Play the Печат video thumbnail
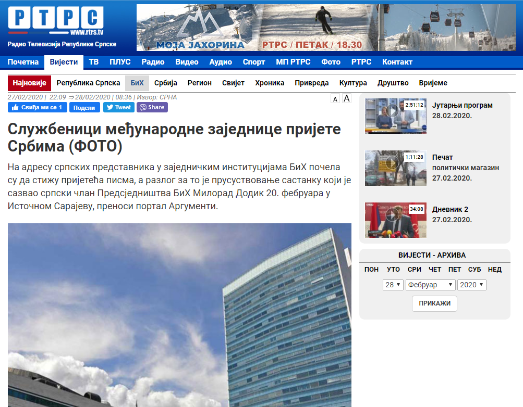 (396, 168)
